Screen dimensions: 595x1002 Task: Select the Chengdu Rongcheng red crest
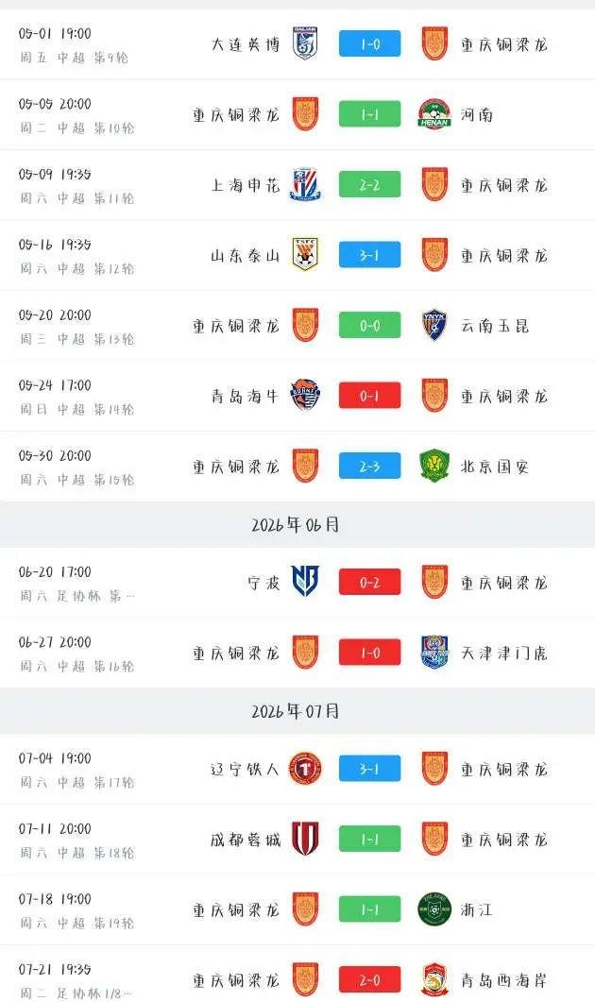(305, 839)
